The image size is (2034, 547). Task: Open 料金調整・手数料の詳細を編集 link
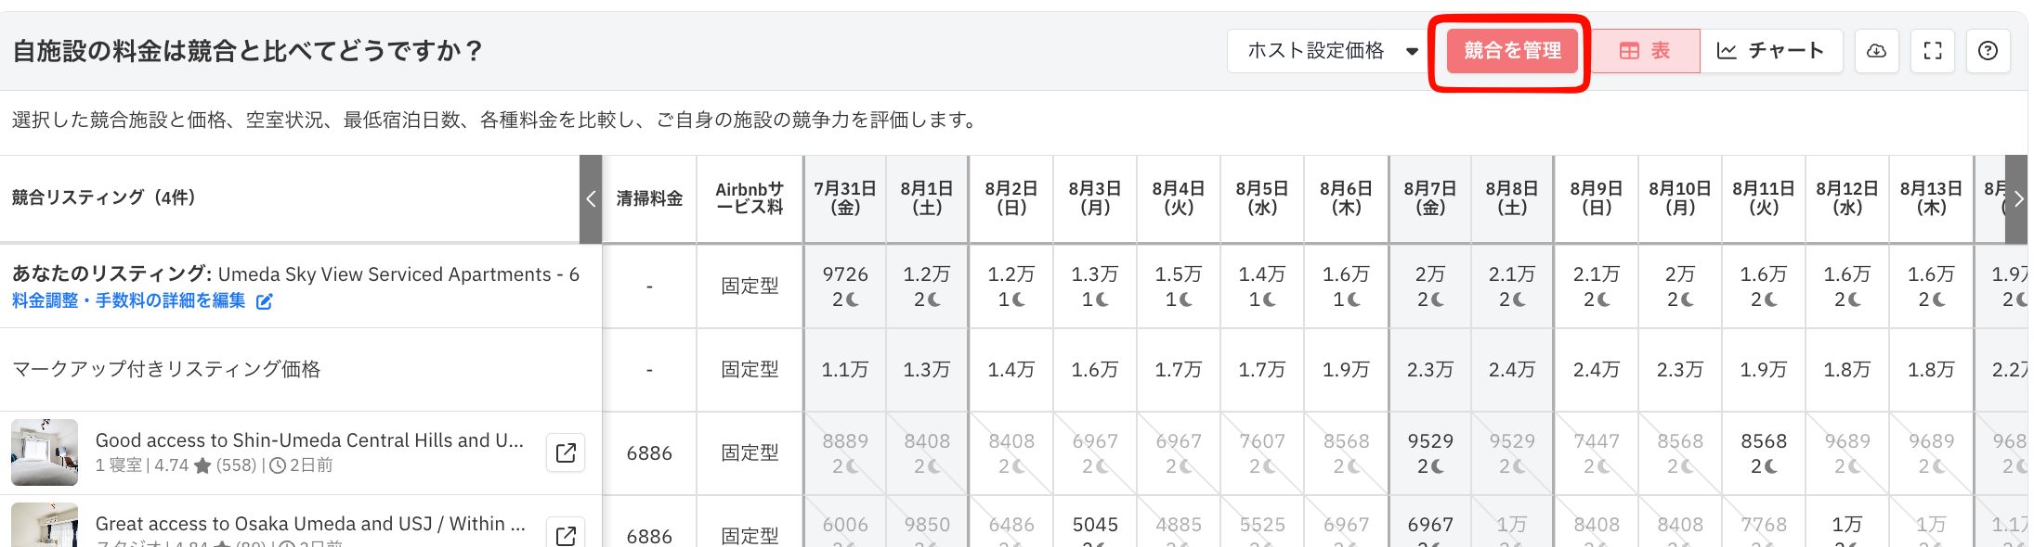point(129,301)
